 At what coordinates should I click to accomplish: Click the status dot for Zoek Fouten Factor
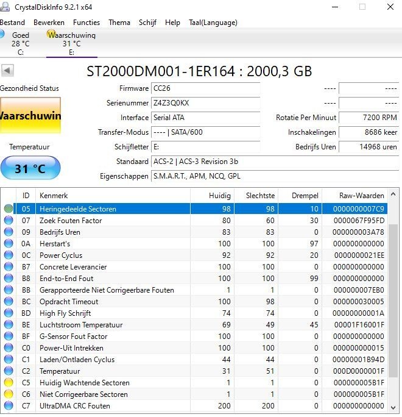(9, 220)
